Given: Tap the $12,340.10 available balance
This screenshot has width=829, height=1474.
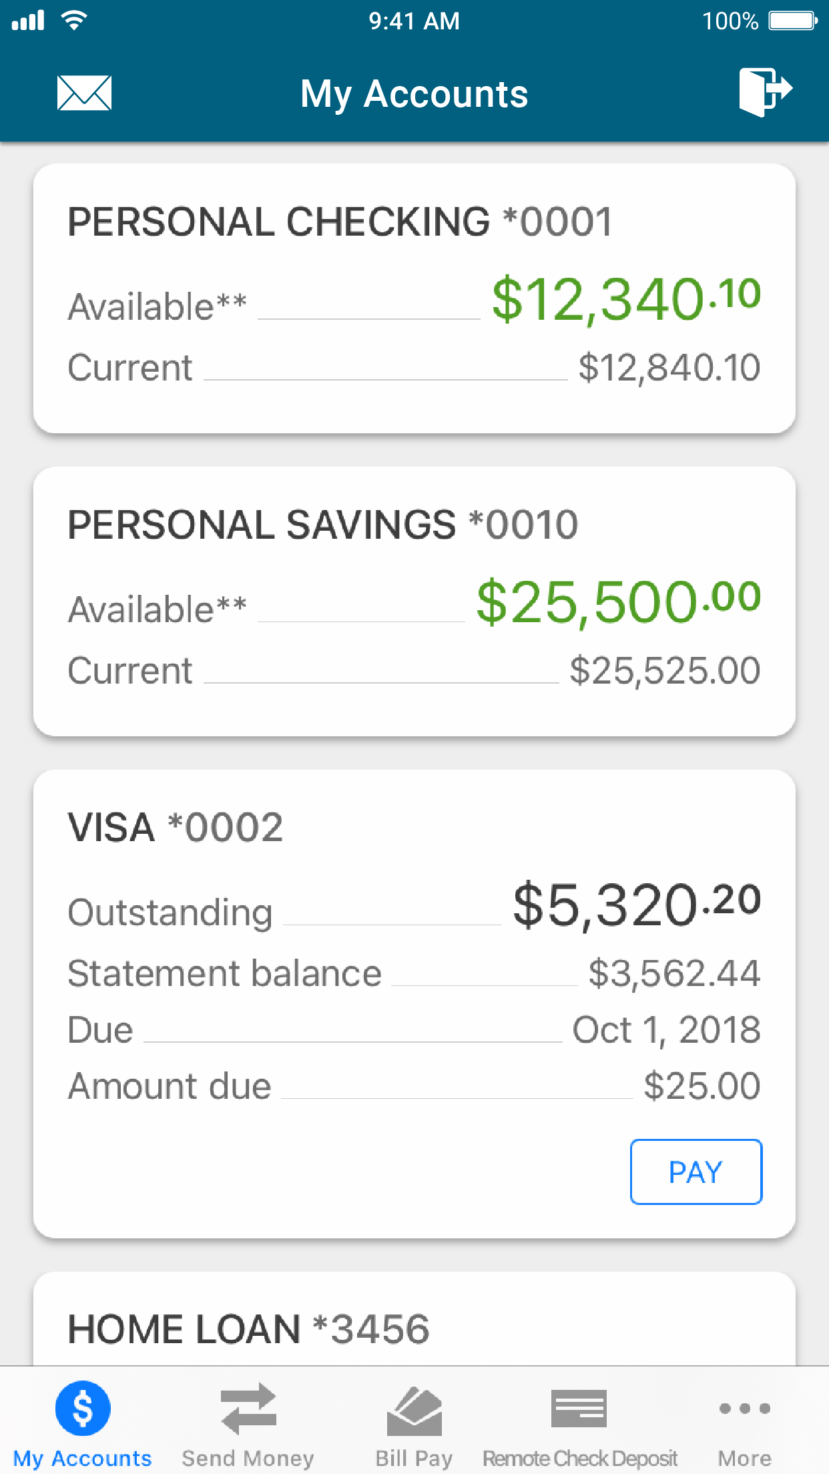Looking at the screenshot, I should (626, 299).
